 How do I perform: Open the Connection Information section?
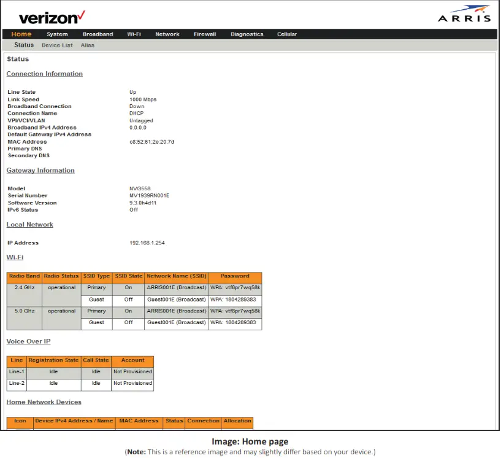44,74
